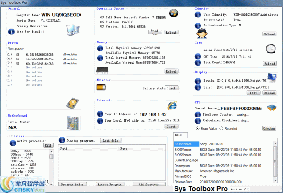
Task: Click info icon beside Tick Count
Action: (x=198, y=62)
